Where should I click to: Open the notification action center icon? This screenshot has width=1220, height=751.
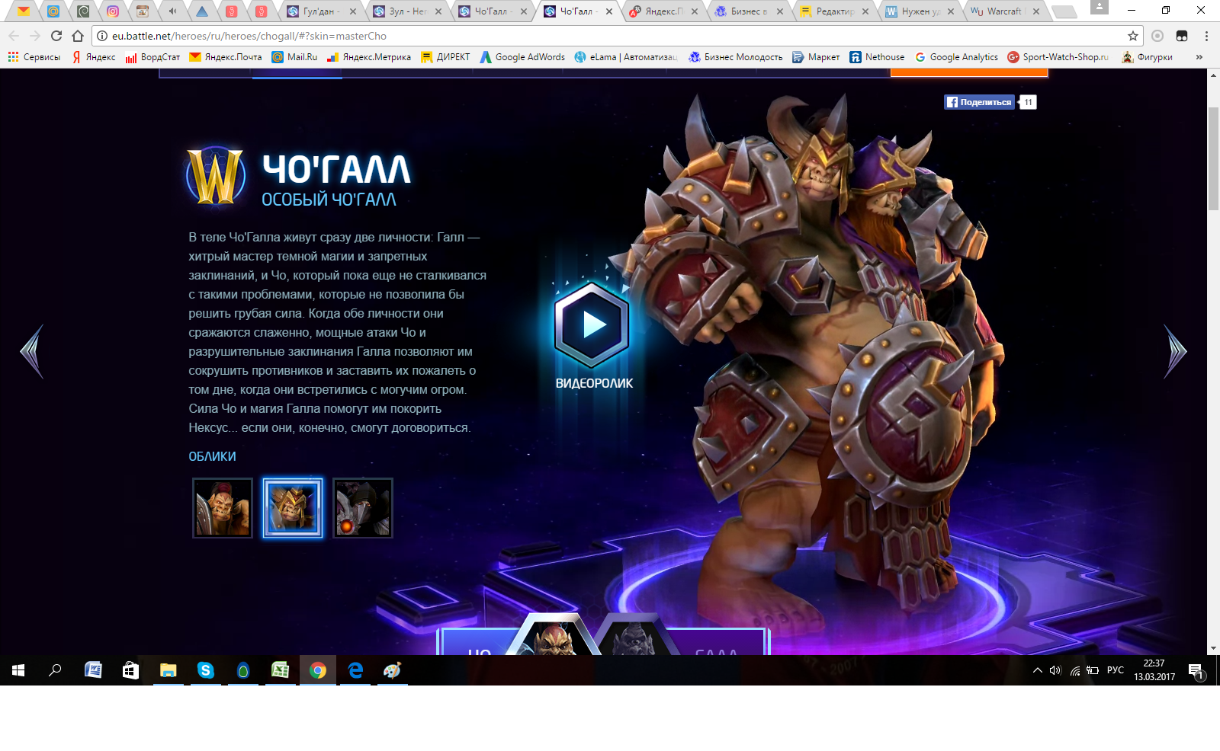coord(1196,670)
